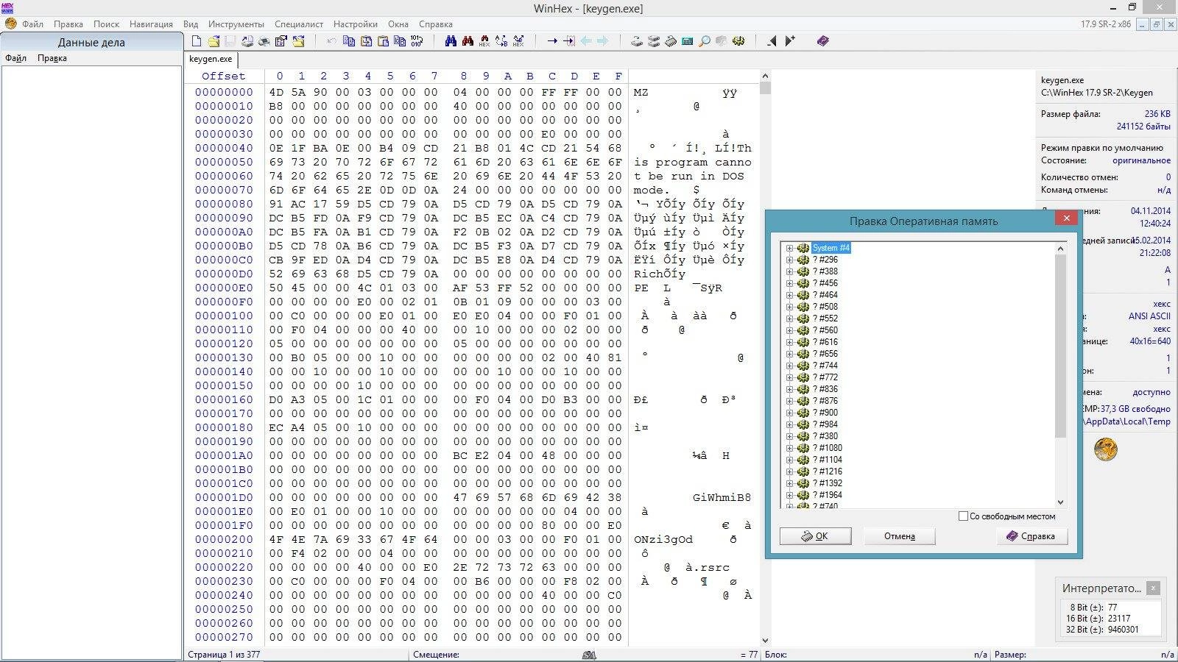Open file Properties toolbar icon
The height and width of the screenshot is (662, 1178).
pos(281,41)
